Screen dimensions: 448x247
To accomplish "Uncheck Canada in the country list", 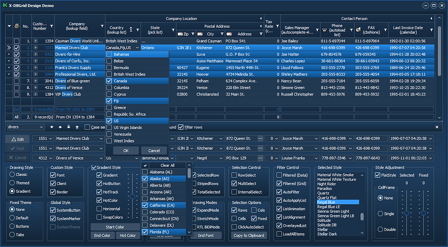I will click(x=109, y=81).
